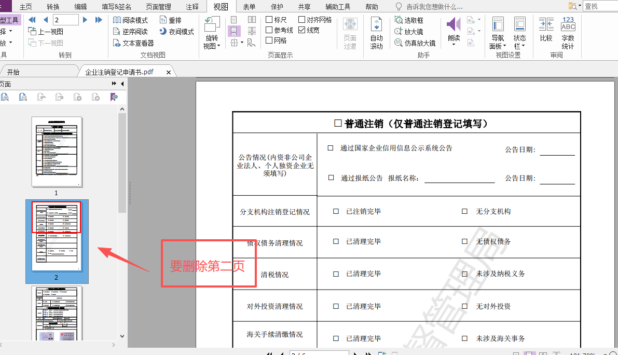
Task: Check the 普通注销 checkbox in the document
Action: [338, 124]
